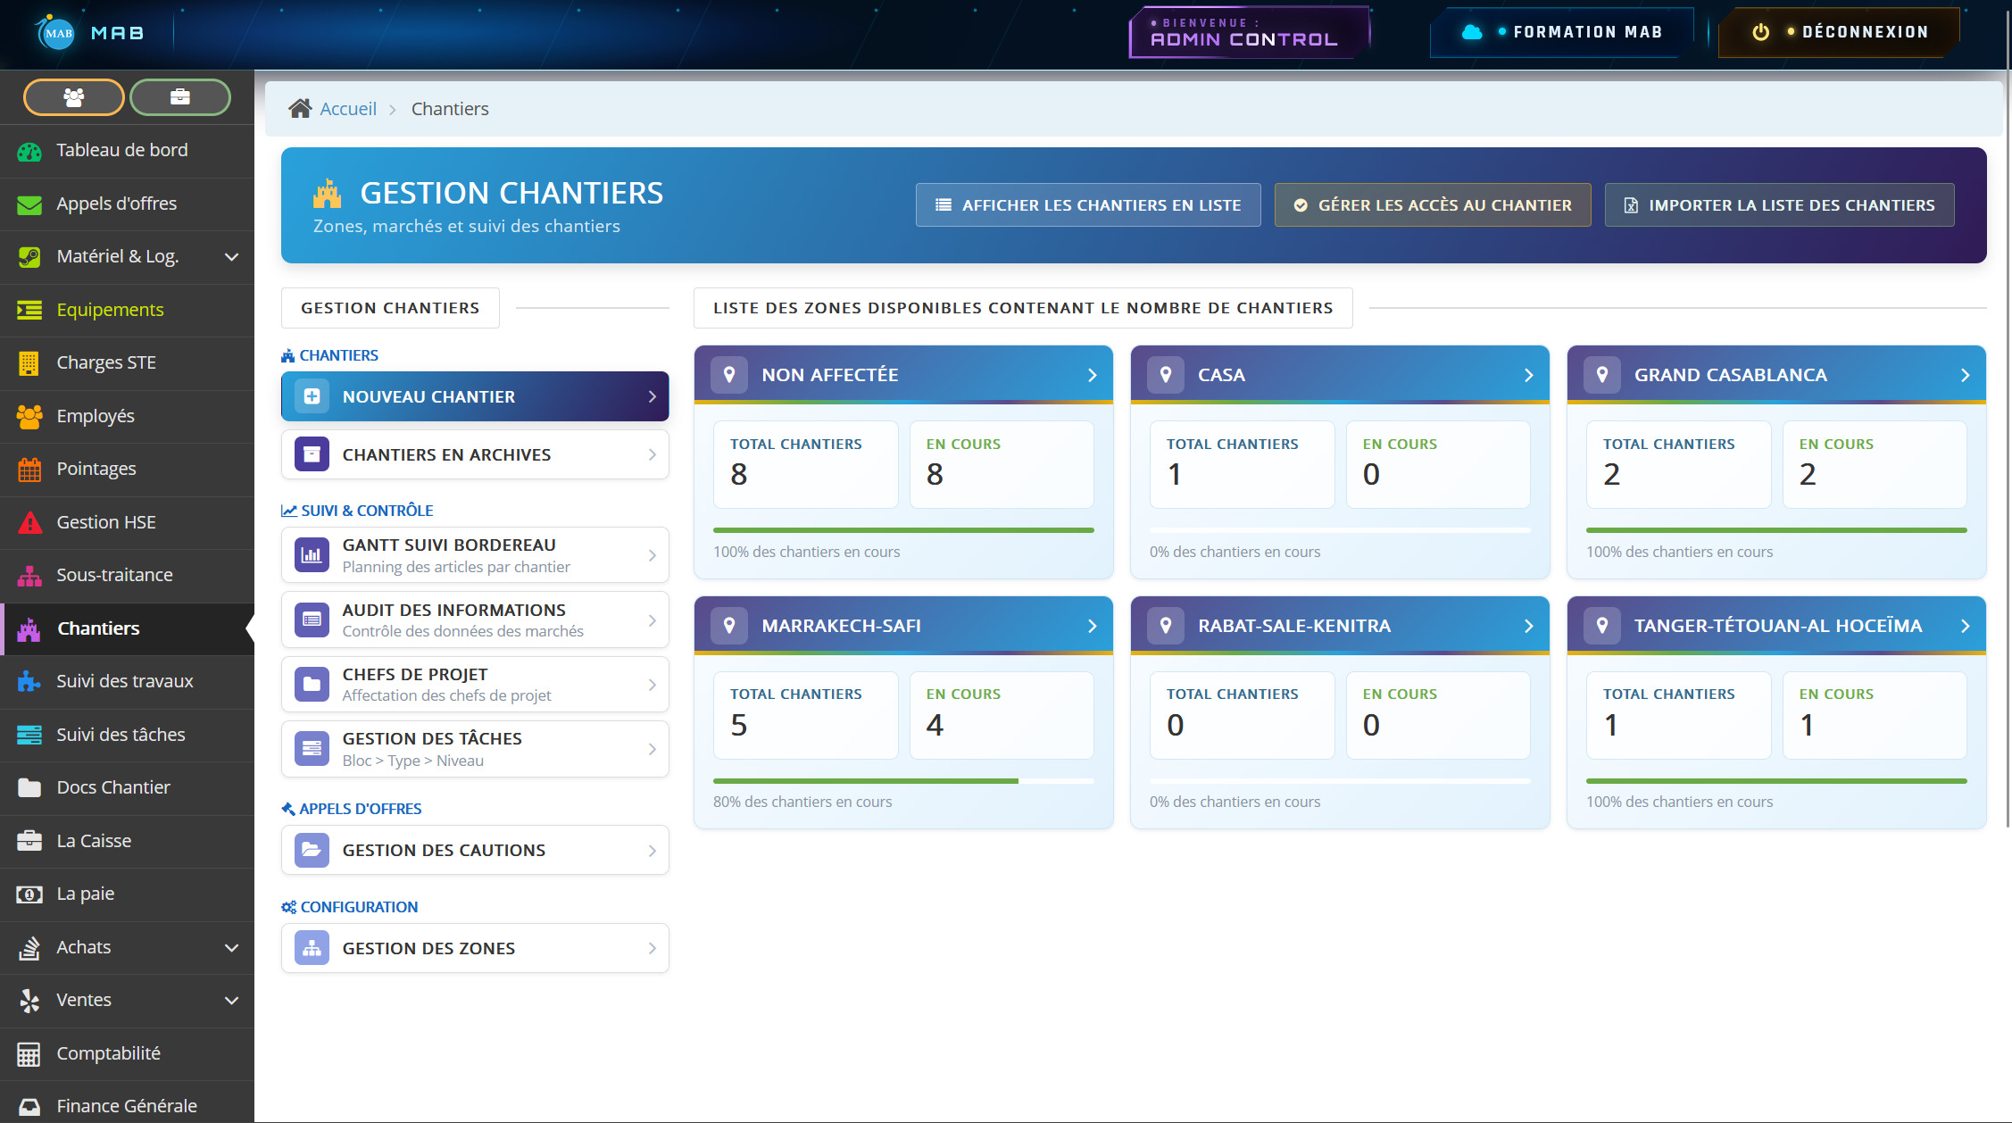
Task: Click the MARRAKECH-SAFI 80% progress bar
Action: [903, 781]
